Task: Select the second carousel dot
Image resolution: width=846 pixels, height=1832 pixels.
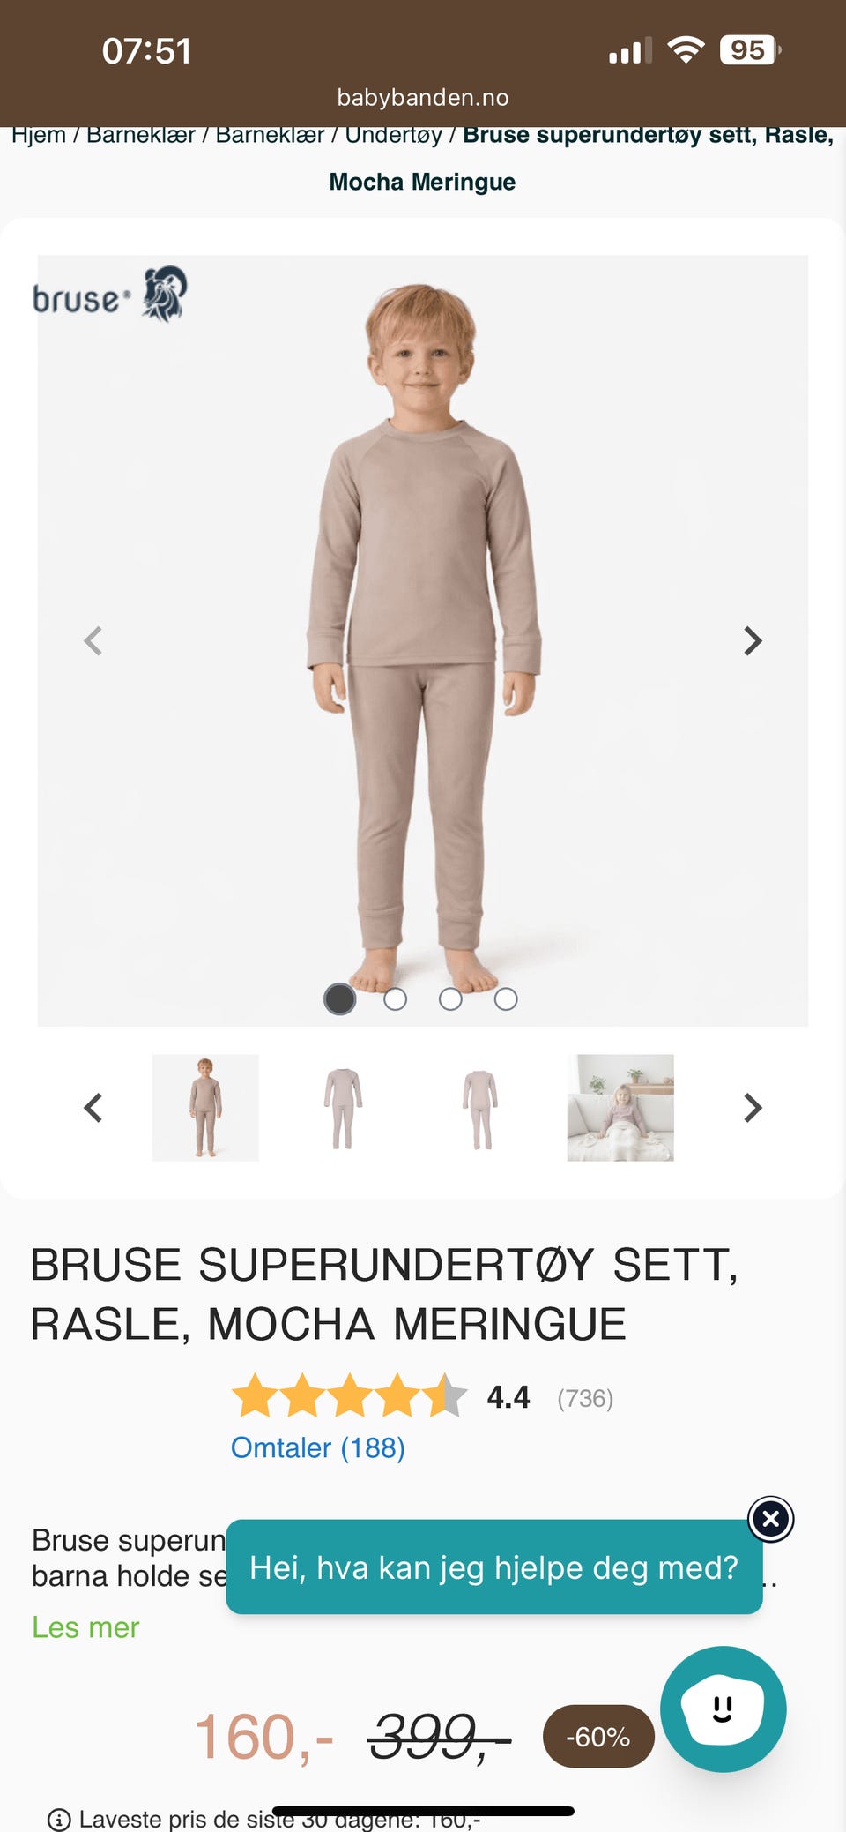Action: tap(395, 998)
